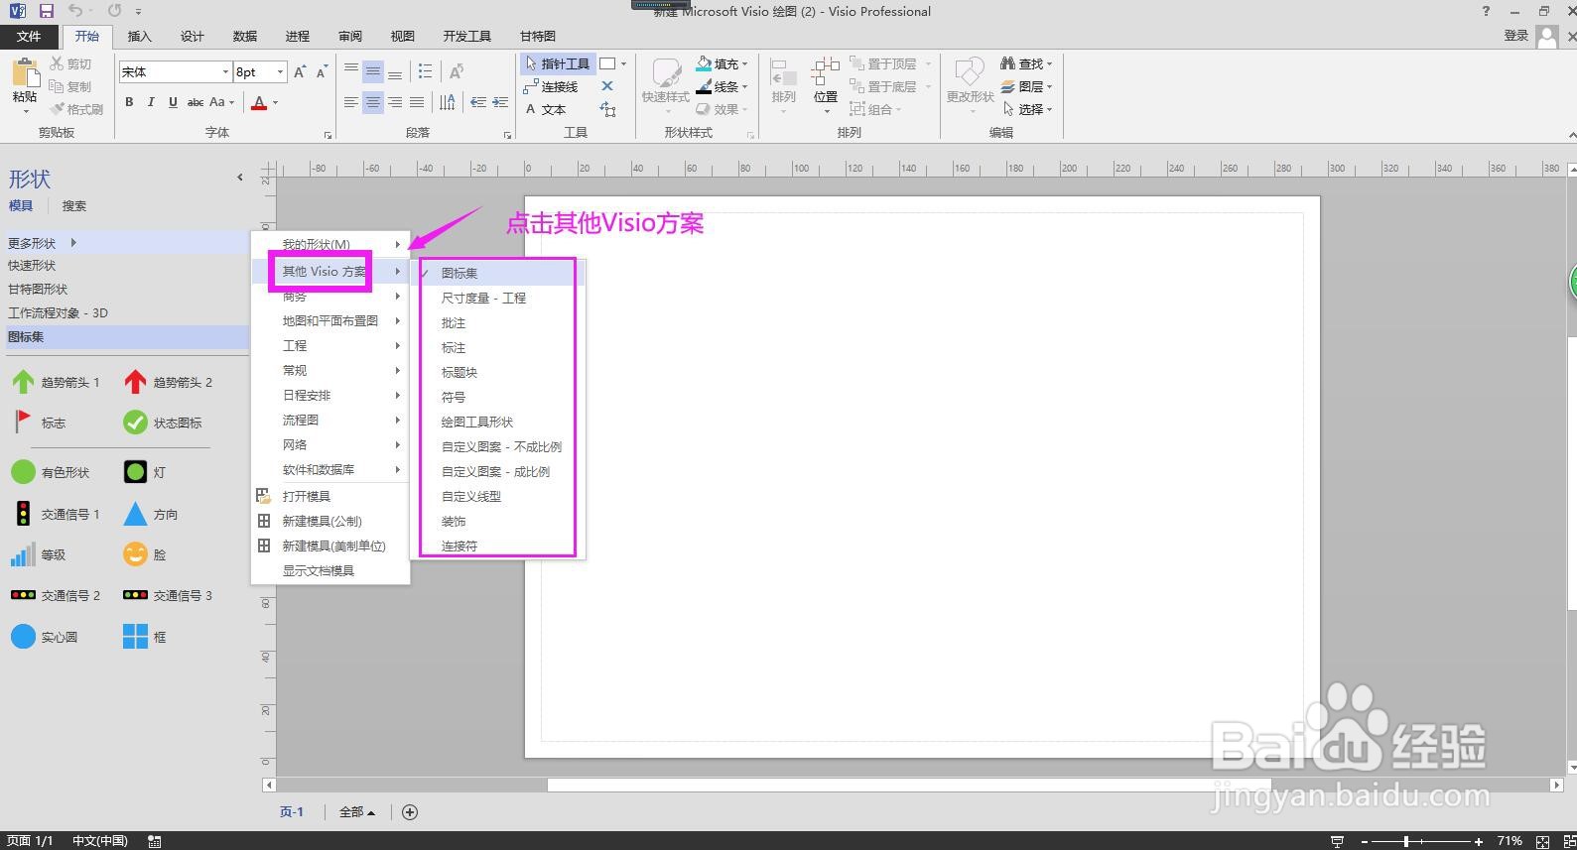Toggle center text alignment
Image resolution: width=1577 pixels, height=850 pixels.
coord(373,102)
